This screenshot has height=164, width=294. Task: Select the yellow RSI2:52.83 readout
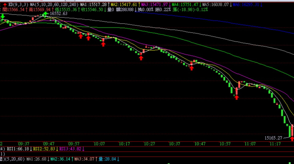[44, 149]
